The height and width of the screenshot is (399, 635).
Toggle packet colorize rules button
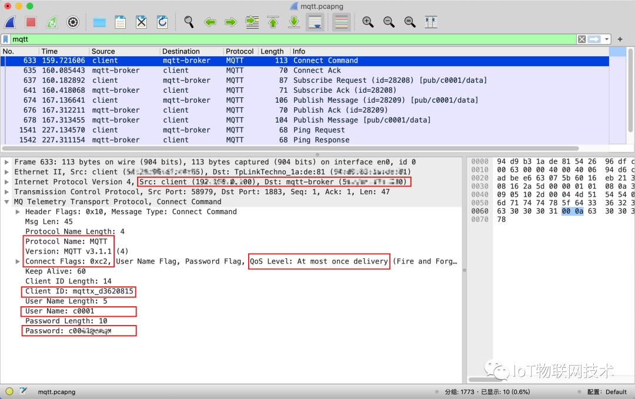pyautogui.click(x=341, y=22)
